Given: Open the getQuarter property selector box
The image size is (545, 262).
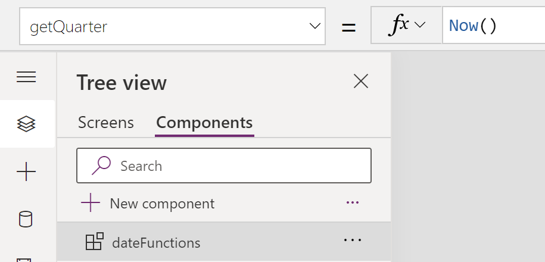Looking at the screenshot, I should (172, 26).
